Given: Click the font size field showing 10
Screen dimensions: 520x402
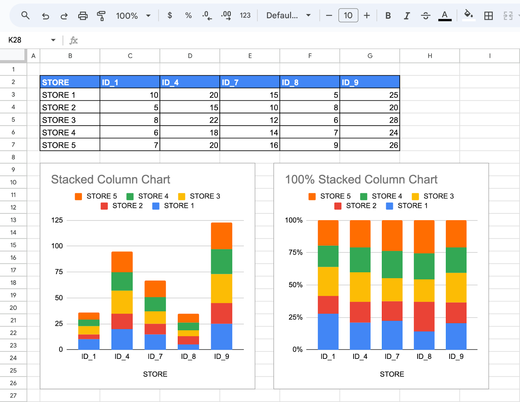Looking at the screenshot, I should pos(348,15).
